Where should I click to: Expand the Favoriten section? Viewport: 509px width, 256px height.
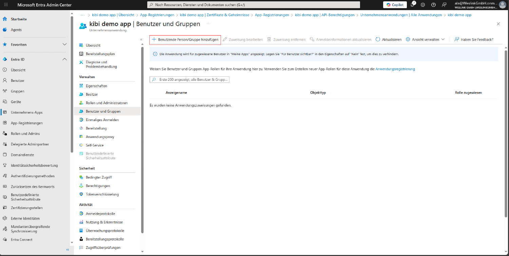click(x=64, y=44)
